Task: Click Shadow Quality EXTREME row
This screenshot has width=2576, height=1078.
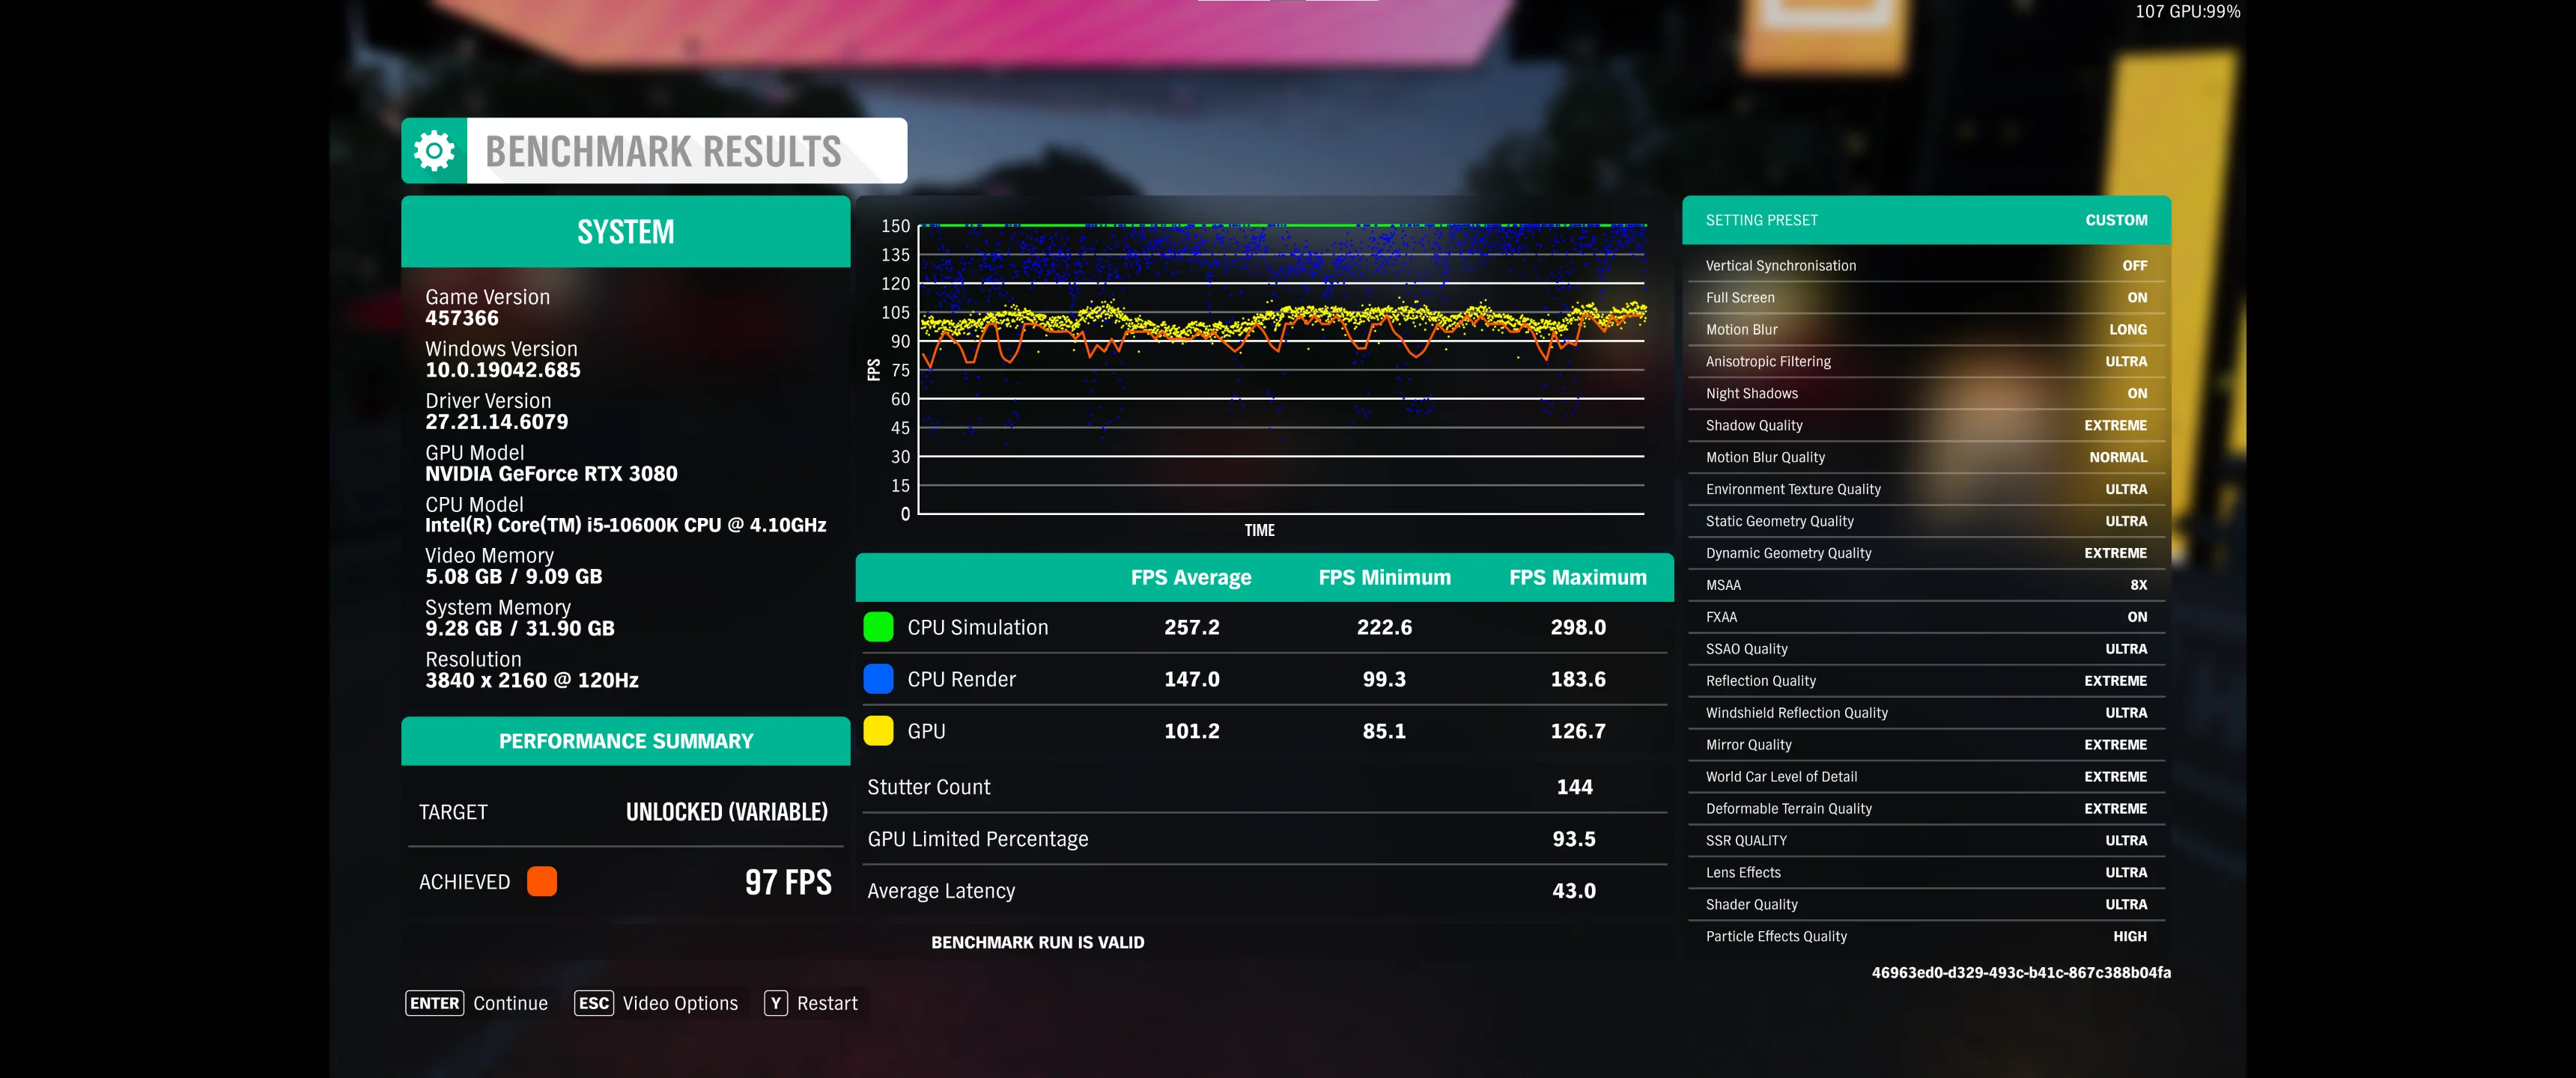Action: 1926,426
